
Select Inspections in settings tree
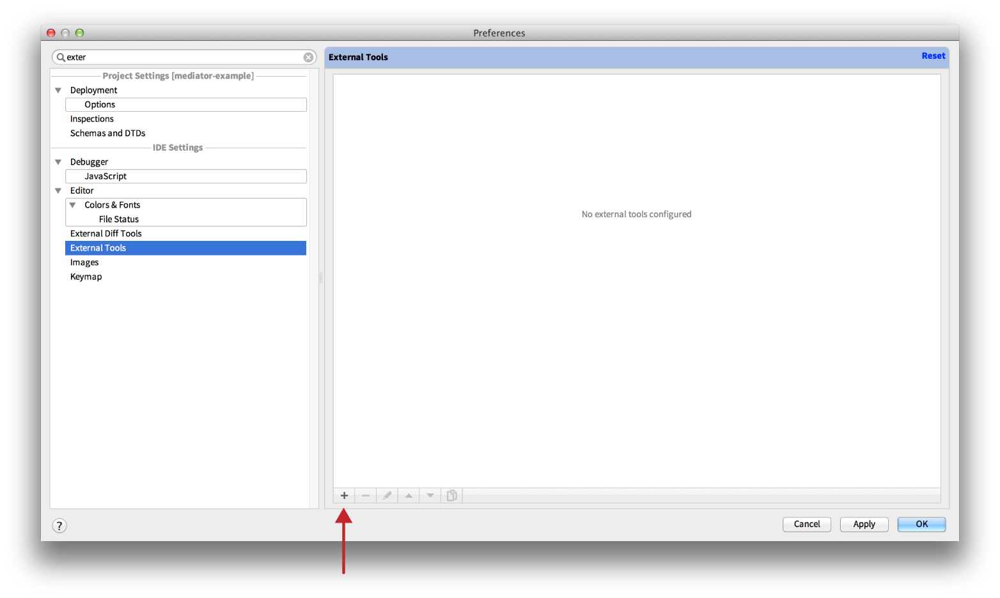(92, 119)
